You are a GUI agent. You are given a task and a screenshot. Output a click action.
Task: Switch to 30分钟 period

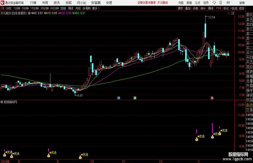pyautogui.click(x=44, y=8)
